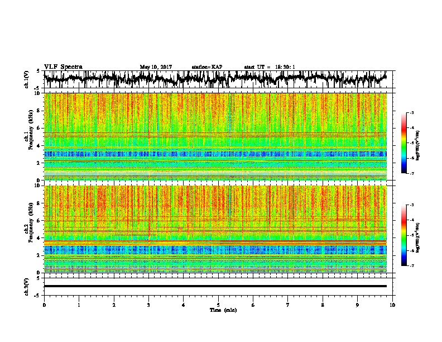Click the "ch.1(V)" waveform axis label
442x342 pixels.
[26, 79]
